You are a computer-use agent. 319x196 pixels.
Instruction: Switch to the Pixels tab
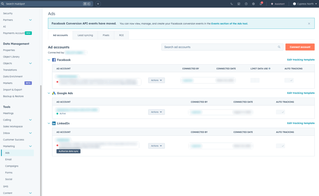click(106, 35)
